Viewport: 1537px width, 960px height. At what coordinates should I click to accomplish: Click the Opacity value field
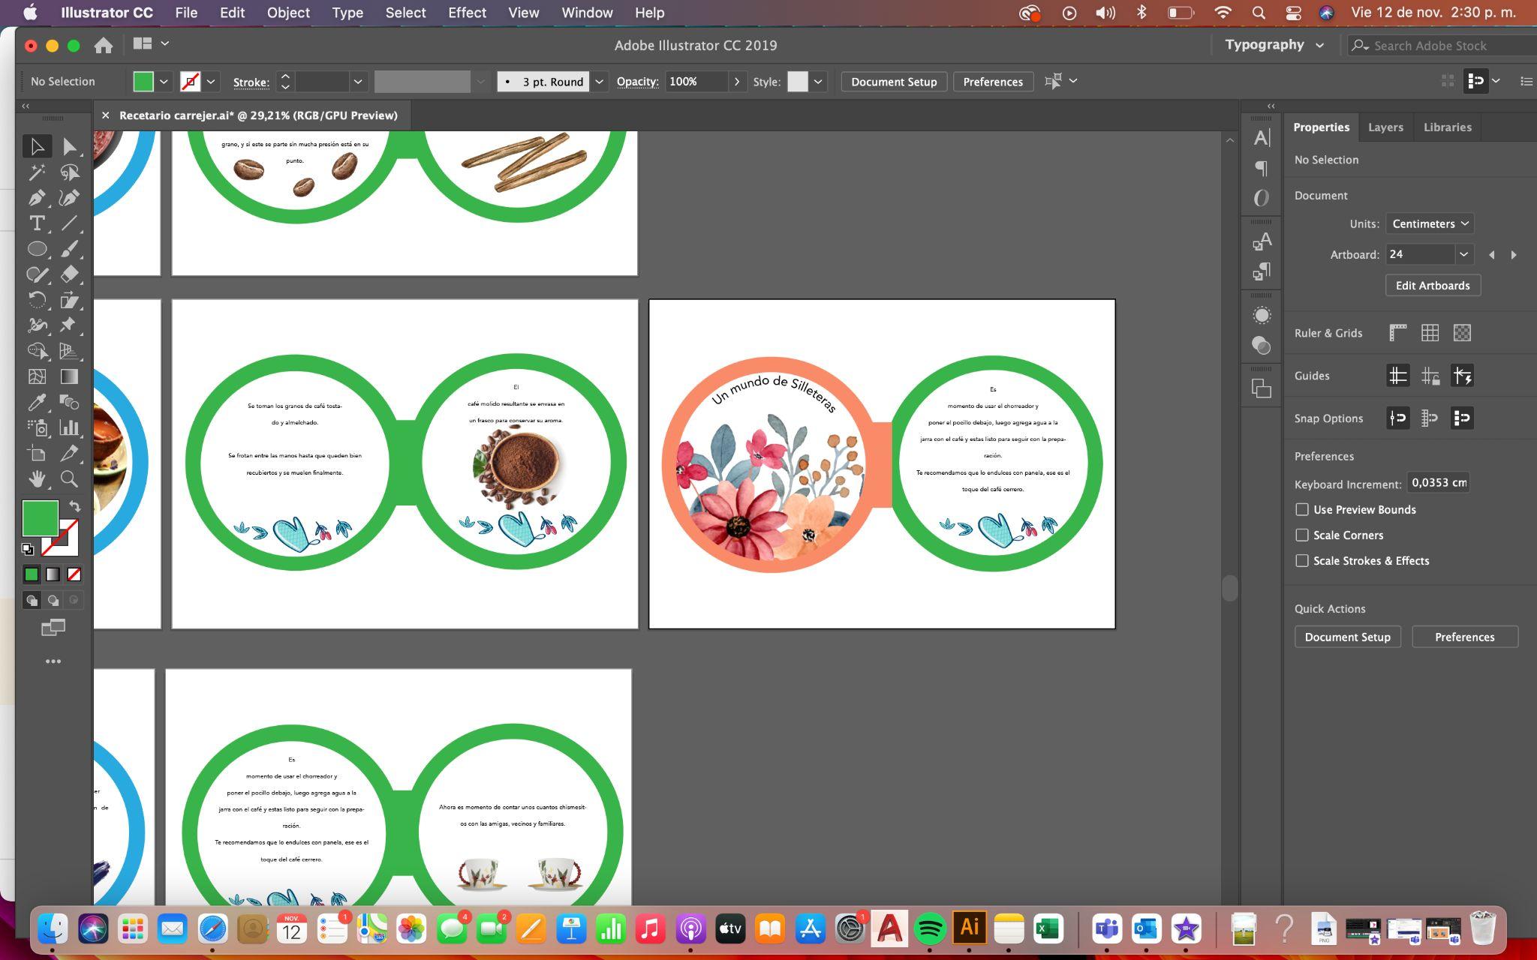695,82
